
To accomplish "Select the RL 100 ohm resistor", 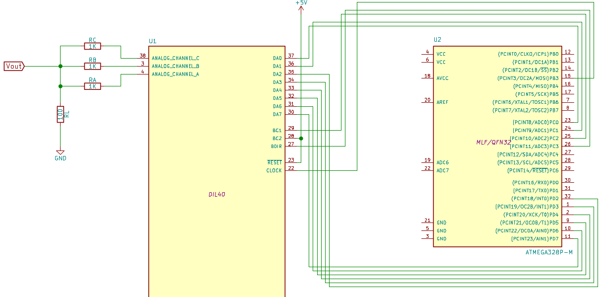I will pyautogui.click(x=61, y=114).
